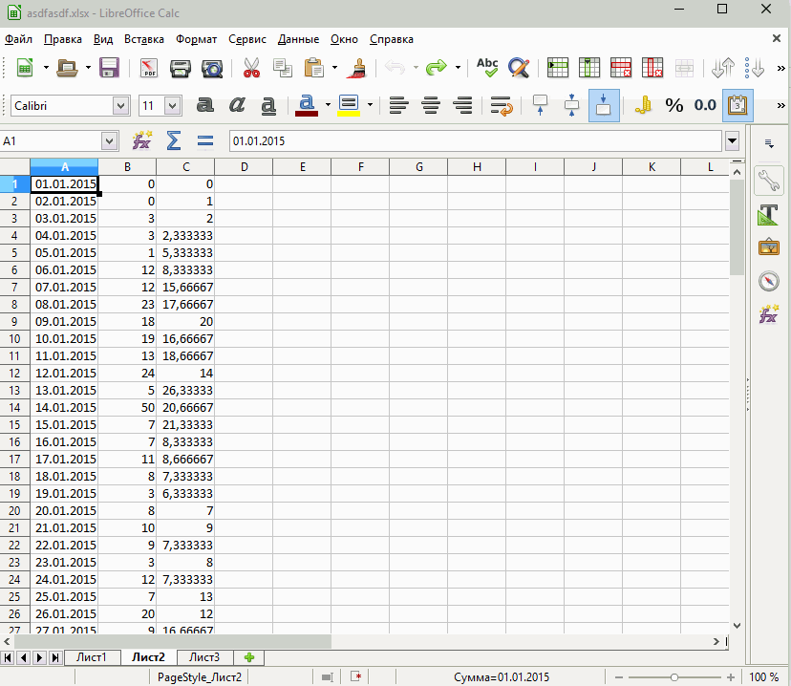Switch to the Лист3 sheet tab

coord(203,657)
